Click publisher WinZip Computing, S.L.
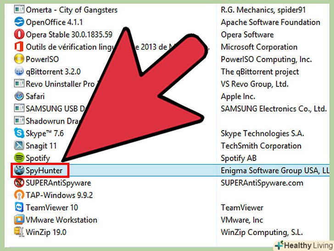Screen dimensions: 334x251 pos(262,233)
